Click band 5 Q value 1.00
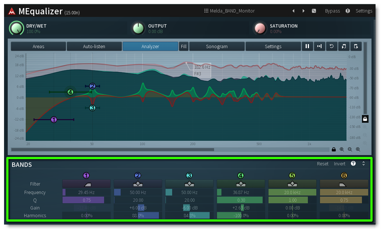Screen dimensions: 384x233 point(292,200)
